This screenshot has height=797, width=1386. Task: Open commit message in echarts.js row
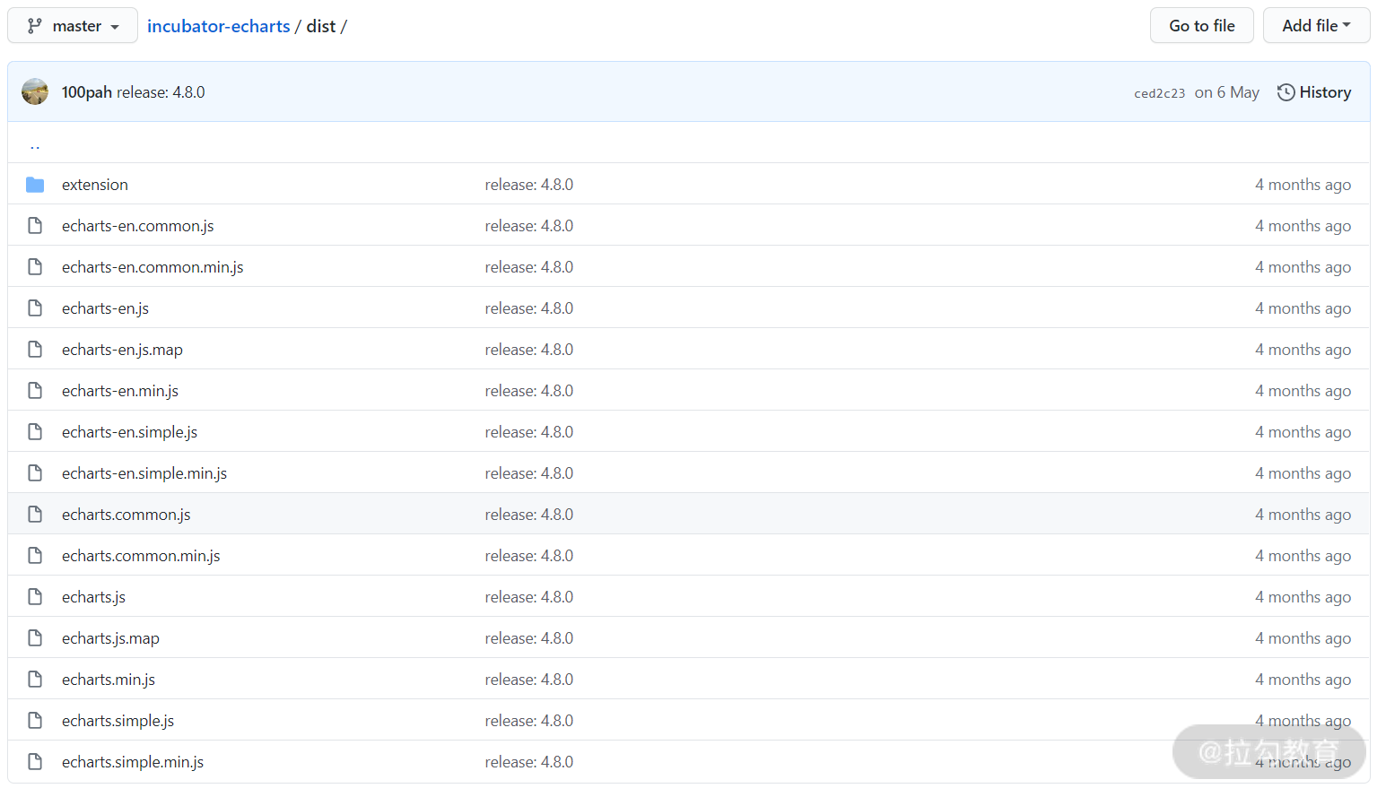pos(528,597)
